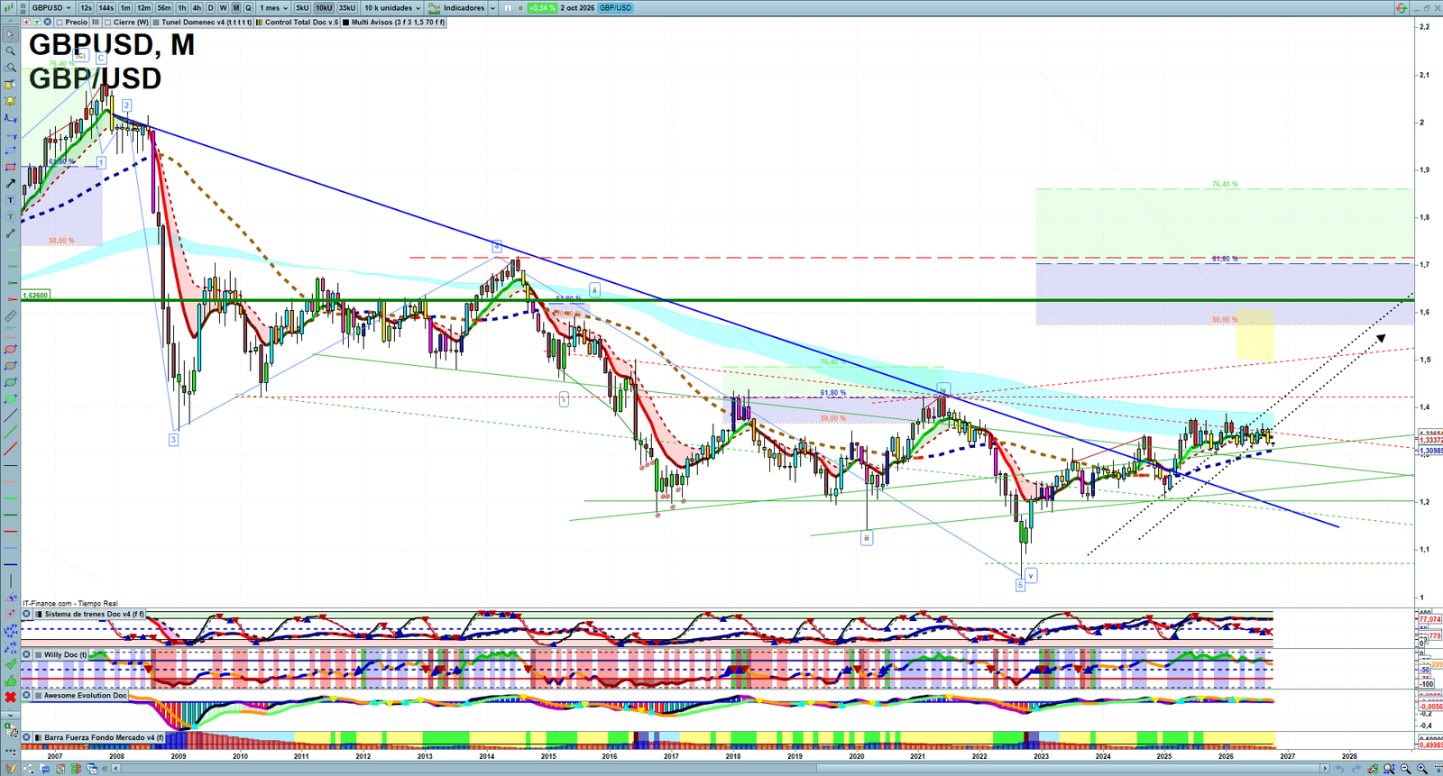1443x776 pixels.
Task: Select the zoom-area rectangle tool in sidebar
Action: point(10,68)
